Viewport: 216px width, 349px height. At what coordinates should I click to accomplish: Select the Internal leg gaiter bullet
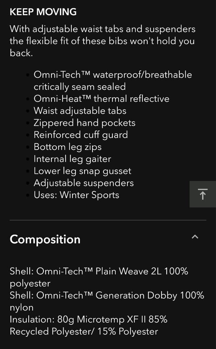pyautogui.click(x=72, y=159)
